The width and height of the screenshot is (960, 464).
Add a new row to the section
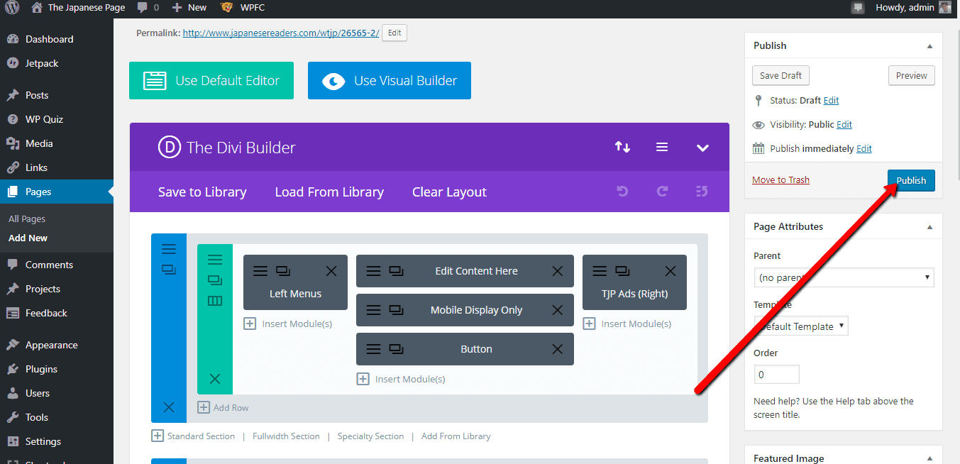tap(224, 407)
